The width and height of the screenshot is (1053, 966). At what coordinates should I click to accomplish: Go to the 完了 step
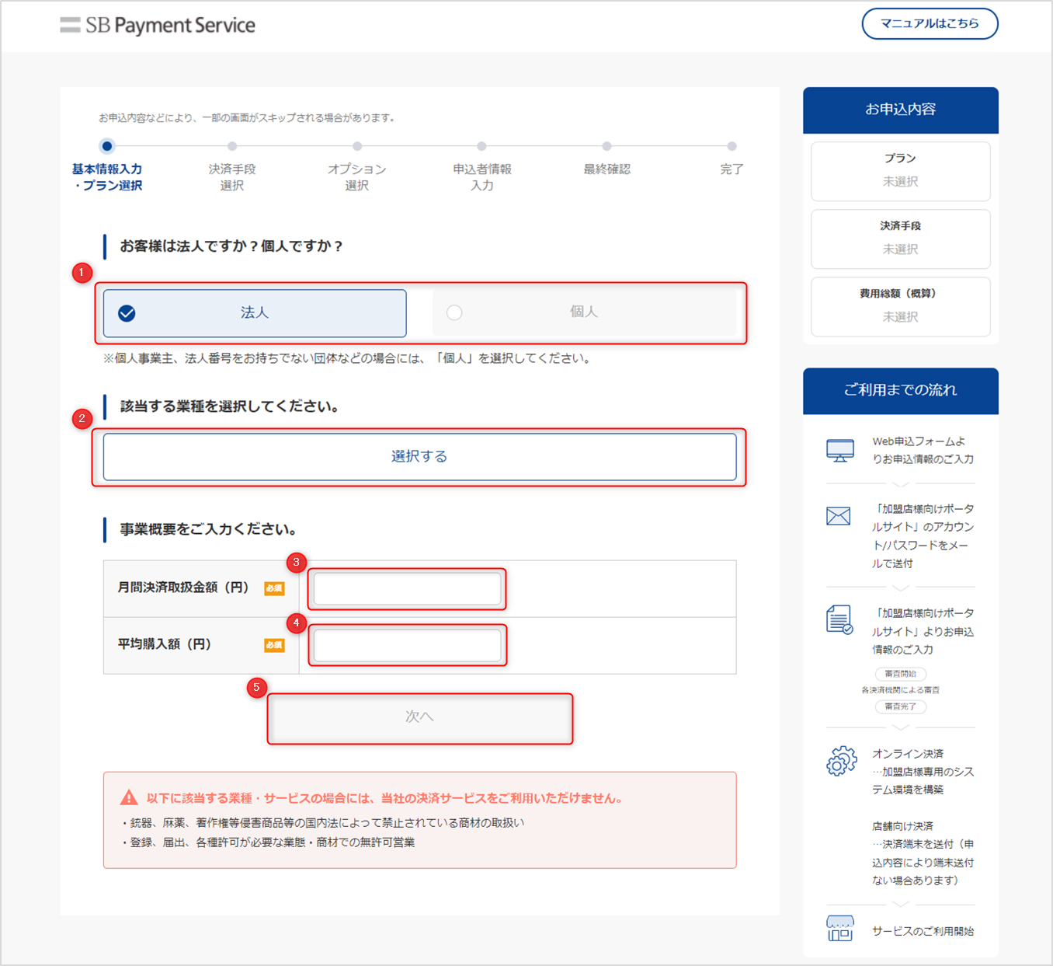point(732,159)
